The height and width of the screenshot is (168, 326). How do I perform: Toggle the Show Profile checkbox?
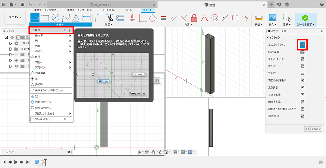[302, 80]
